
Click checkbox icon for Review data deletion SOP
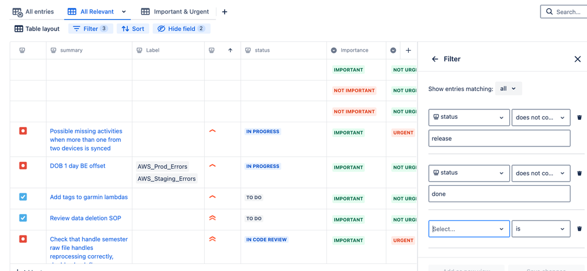(x=23, y=218)
